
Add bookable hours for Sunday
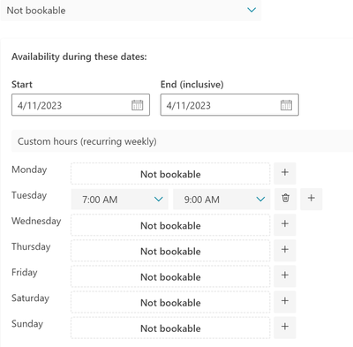pyautogui.click(x=285, y=327)
